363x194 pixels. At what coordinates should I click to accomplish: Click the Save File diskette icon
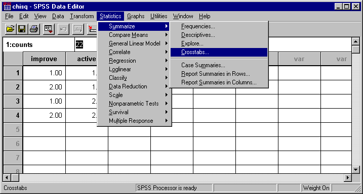tap(22, 29)
